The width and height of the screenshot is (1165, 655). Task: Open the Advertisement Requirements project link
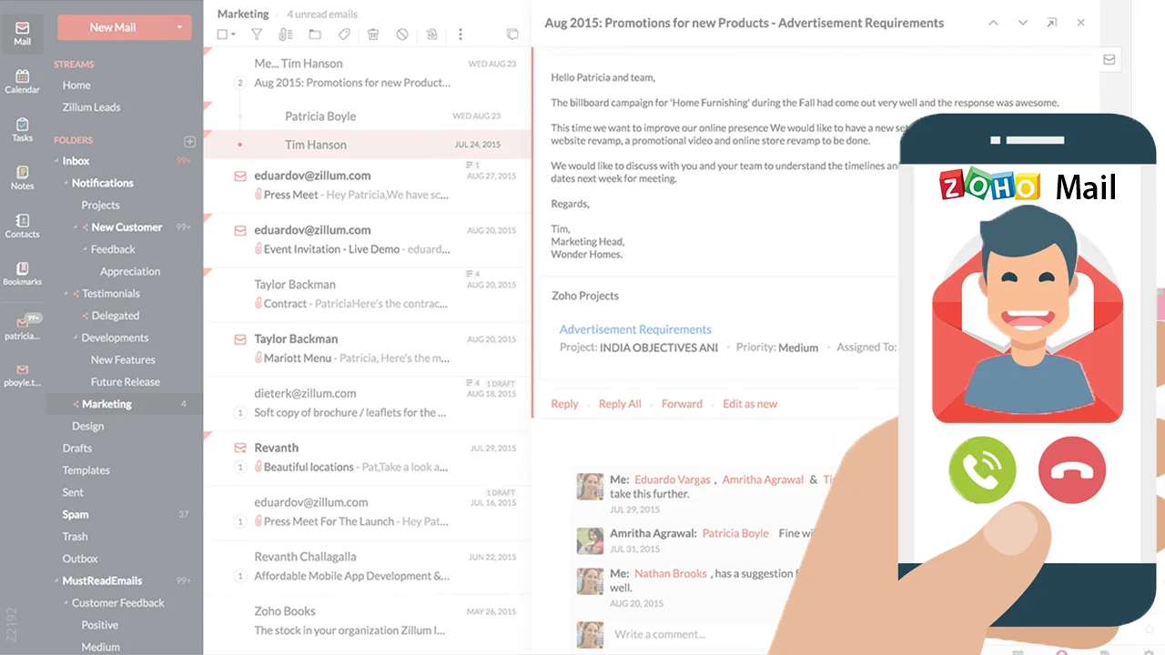[635, 329]
